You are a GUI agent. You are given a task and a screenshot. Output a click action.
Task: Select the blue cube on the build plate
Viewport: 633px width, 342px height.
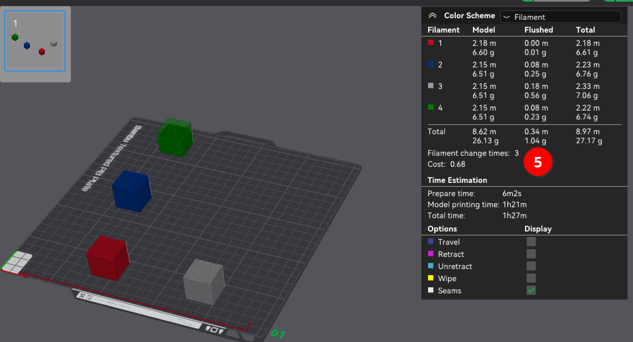pos(132,191)
